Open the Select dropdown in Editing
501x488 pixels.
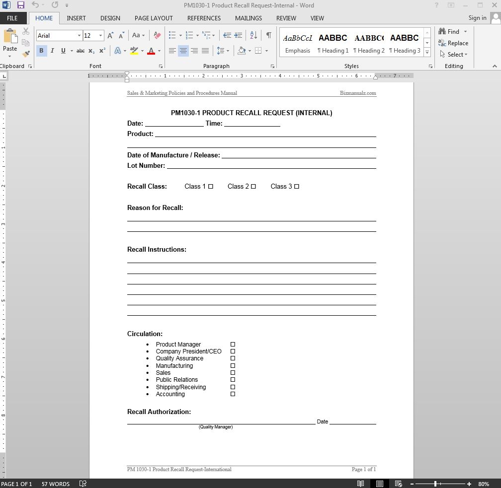click(454, 55)
